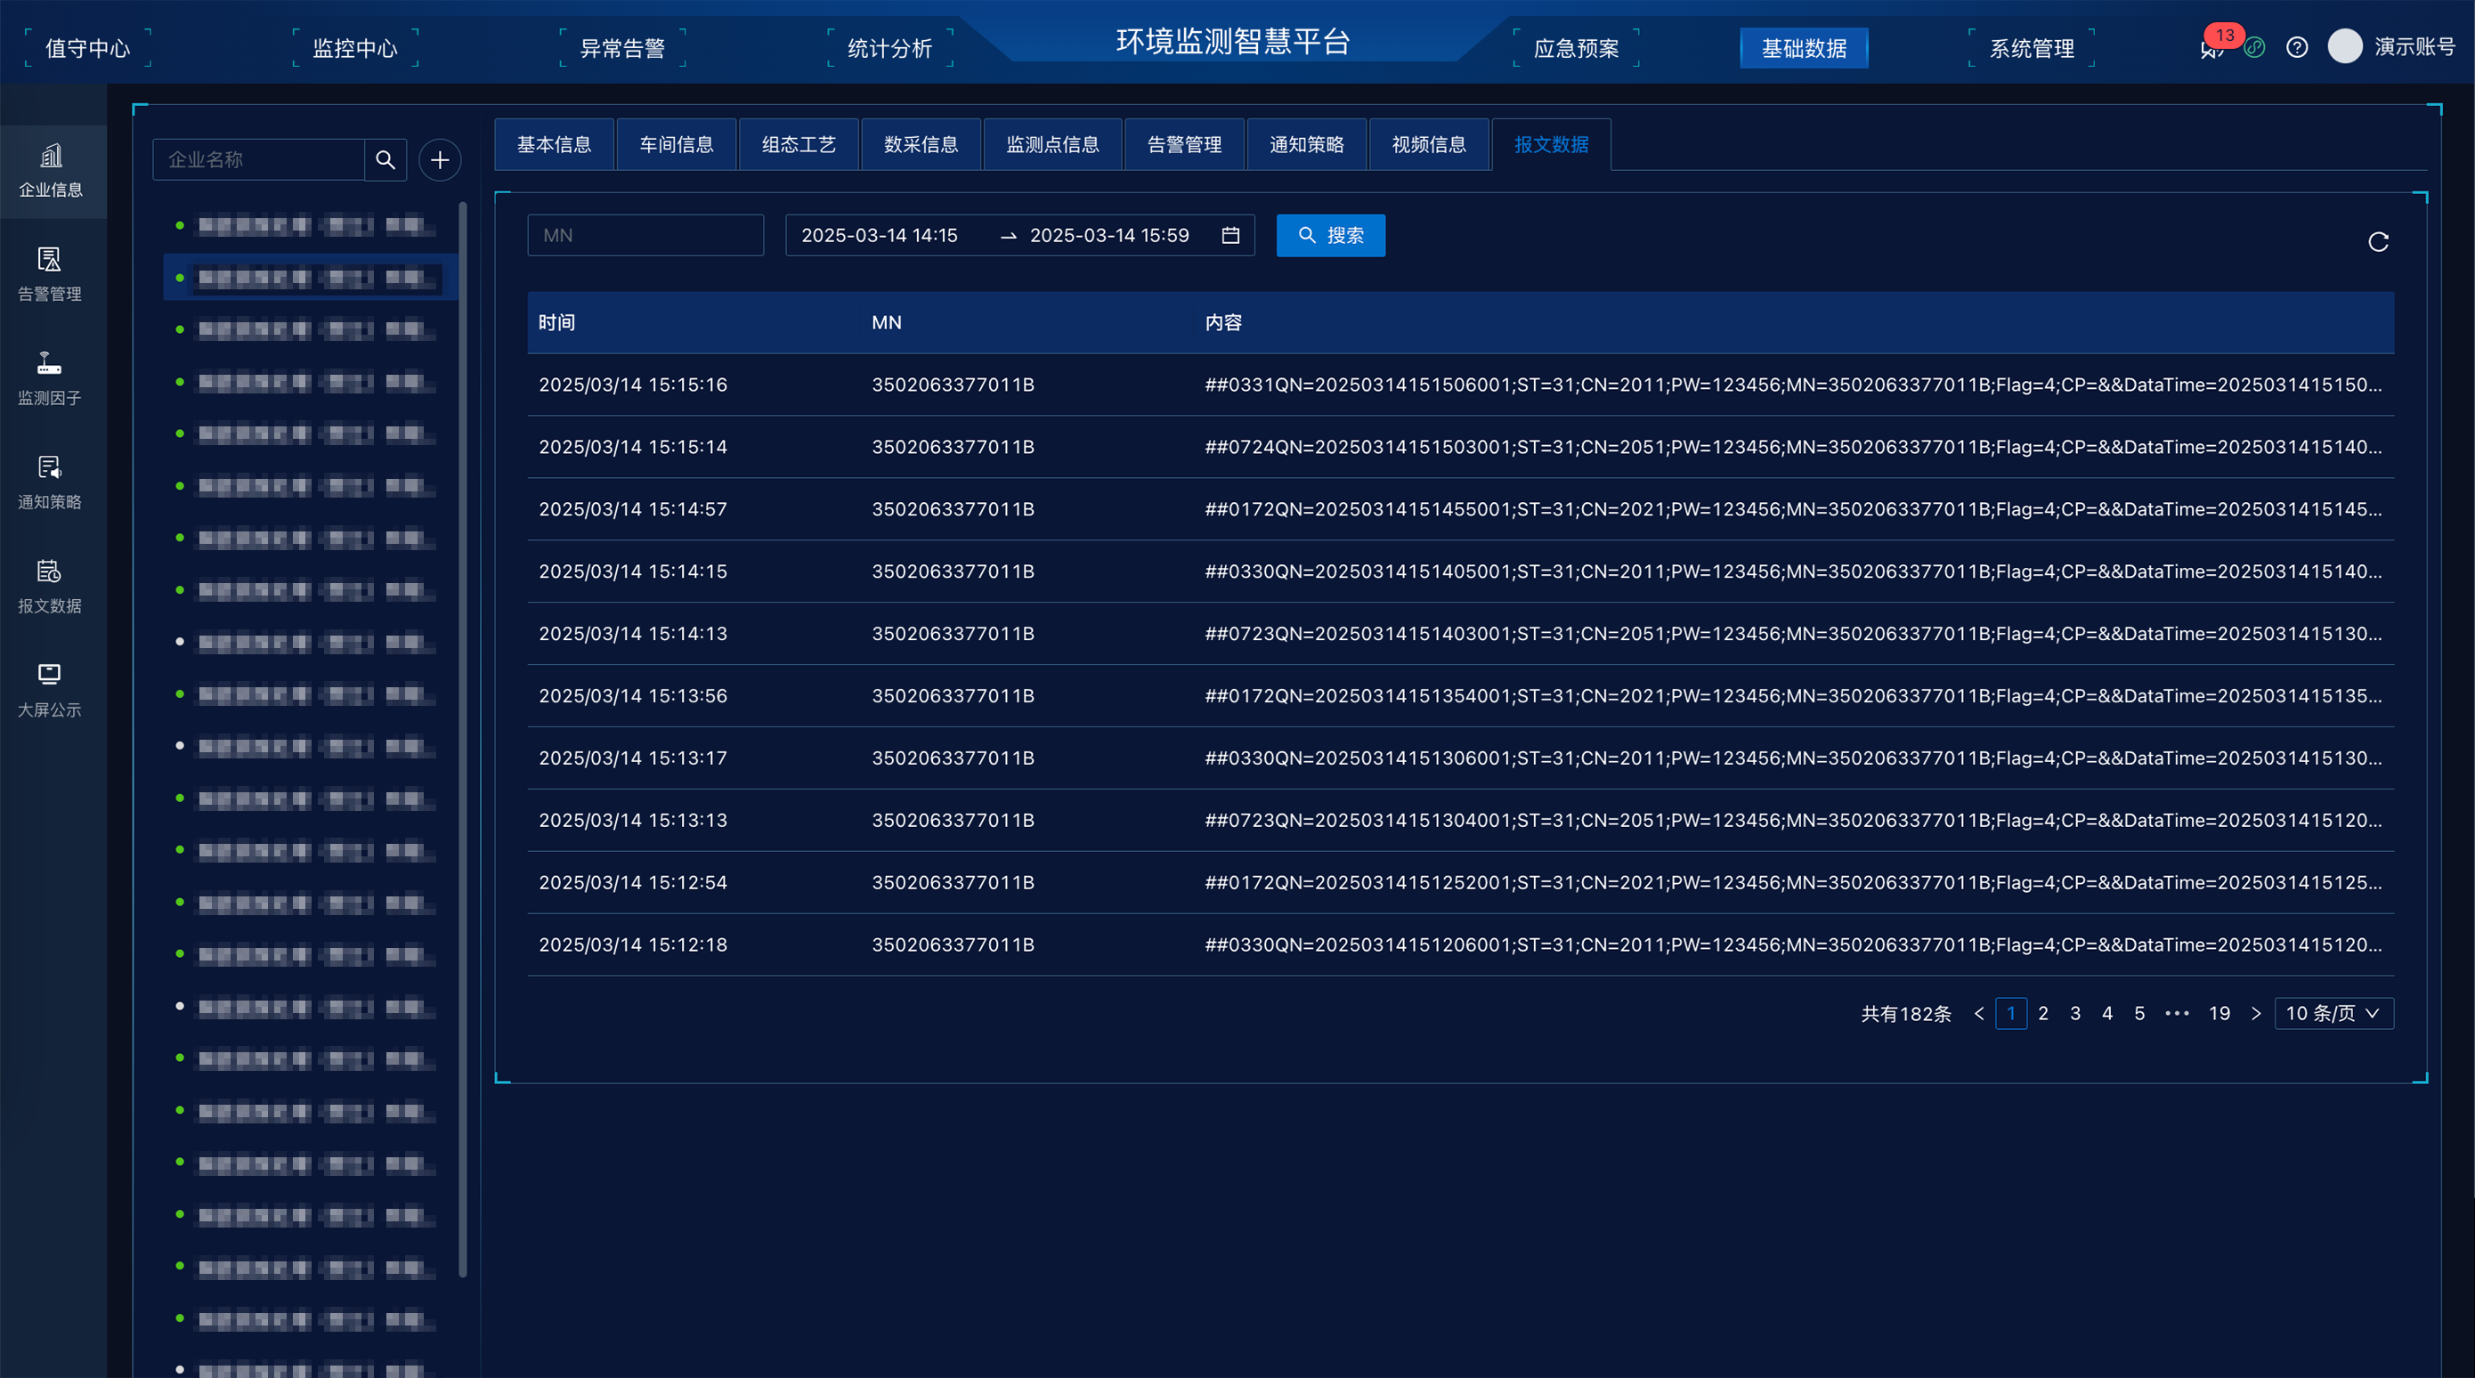The image size is (2475, 1378).
Task: Expand the 10 条/页 page size dropdown
Action: pyautogui.click(x=2333, y=1013)
